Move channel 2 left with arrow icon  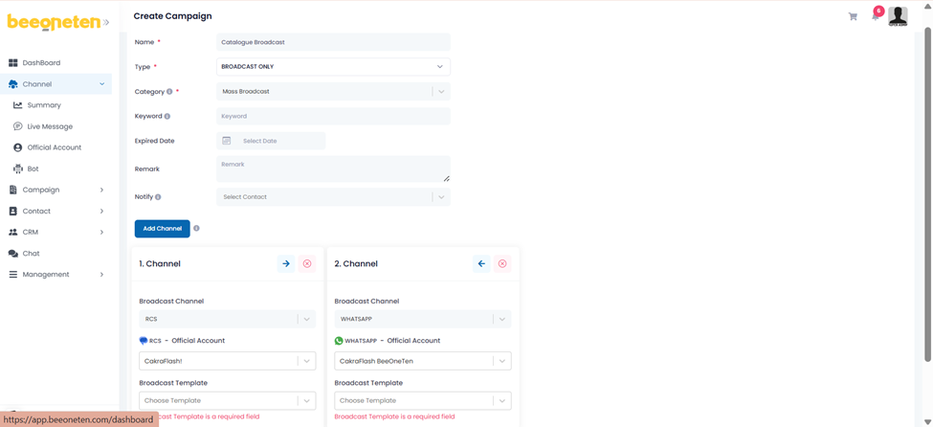point(481,263)
